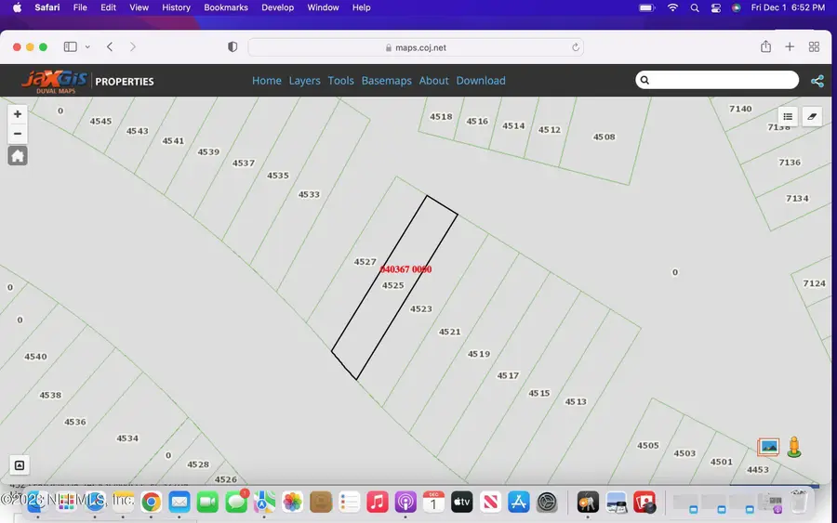The height and width of the screenshot is (523, 837).
Task: Open Control Center in the menu bar
Action: [716, 8]
